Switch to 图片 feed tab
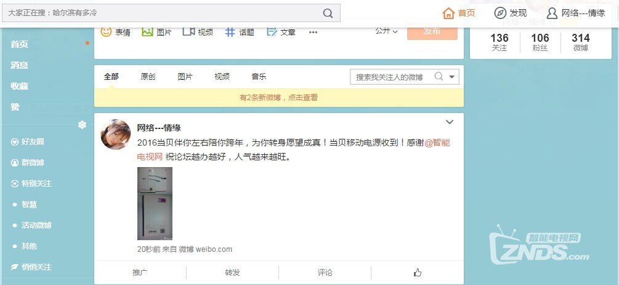Screen dimensions: 619x285 pos(185,76)
